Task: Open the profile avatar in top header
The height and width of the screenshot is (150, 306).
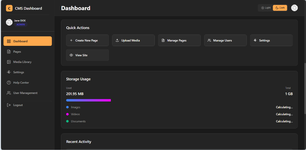Action: [294, 8]
